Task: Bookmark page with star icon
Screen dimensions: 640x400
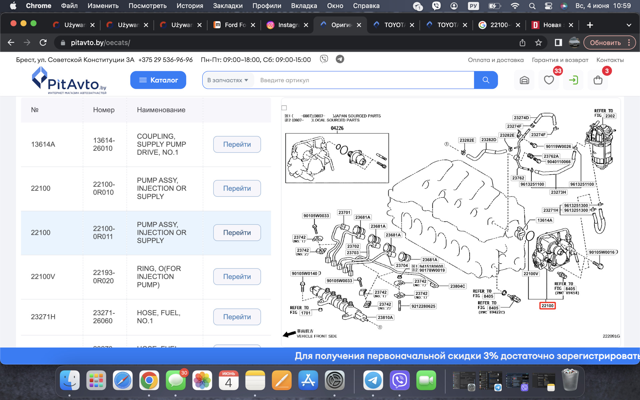Action: coord(538,43)
